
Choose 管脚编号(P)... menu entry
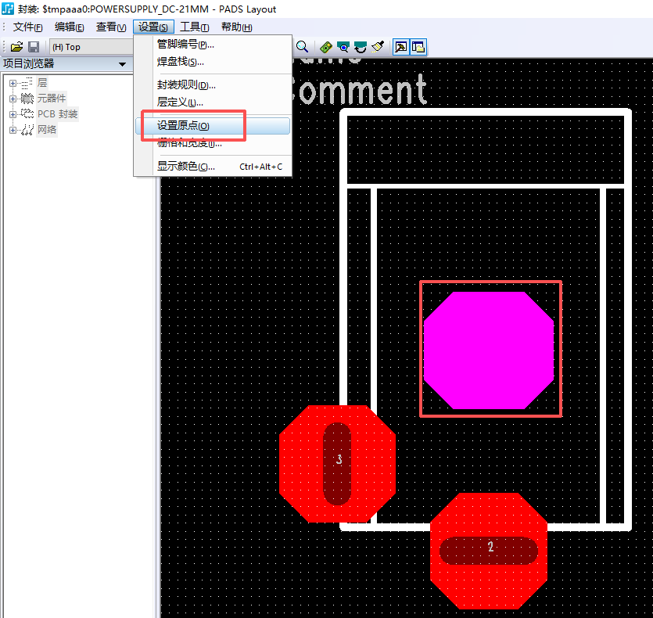[213, 44]
